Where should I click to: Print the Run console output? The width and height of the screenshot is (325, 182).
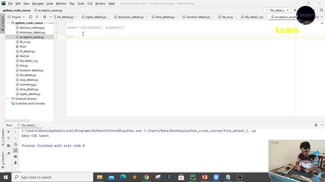(x=15, y=157)
